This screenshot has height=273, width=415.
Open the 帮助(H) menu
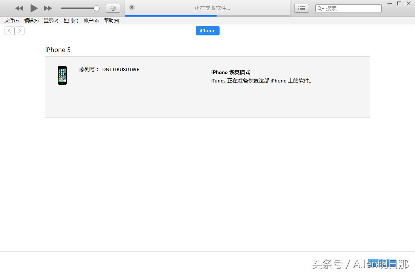coord(111,20)
